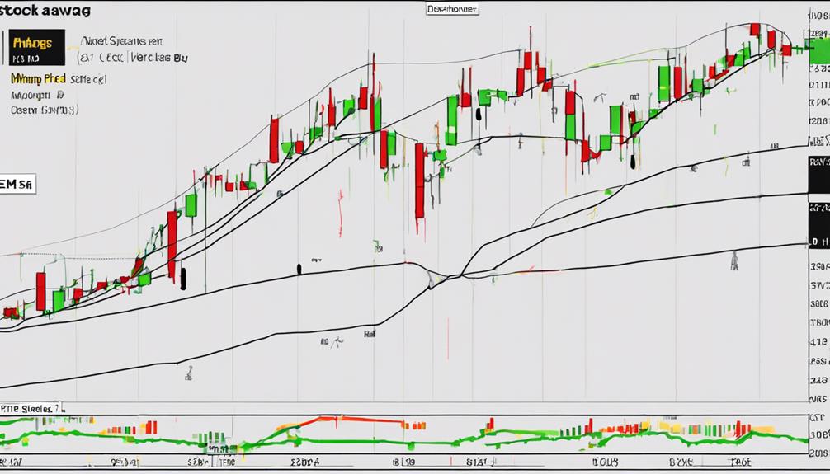Viewport: 830px width, 474px height.
Task: Click the yellow-highlighted label under the black box
Action: [38, 79]
